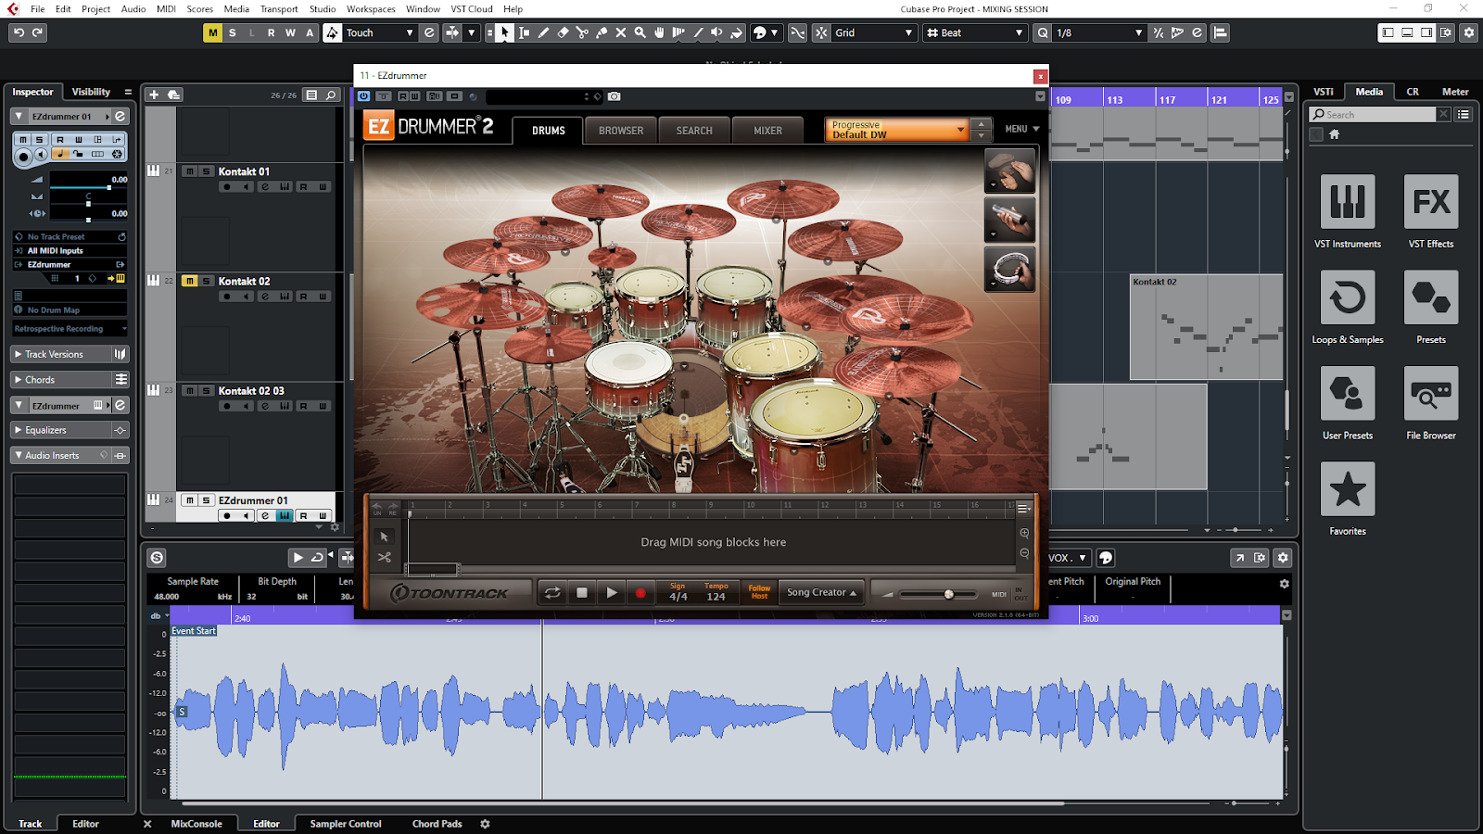Open the Grid snap type dropdown
This screenshot has height=834, width=1483.
click(x=874, y=32)
